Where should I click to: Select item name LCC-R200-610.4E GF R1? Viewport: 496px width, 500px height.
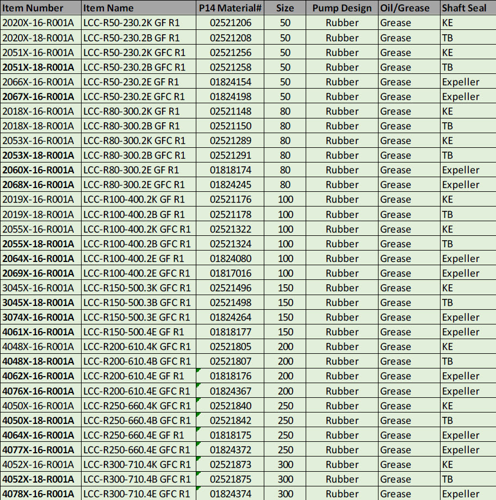pyautogui.click(x=139, y=376)
